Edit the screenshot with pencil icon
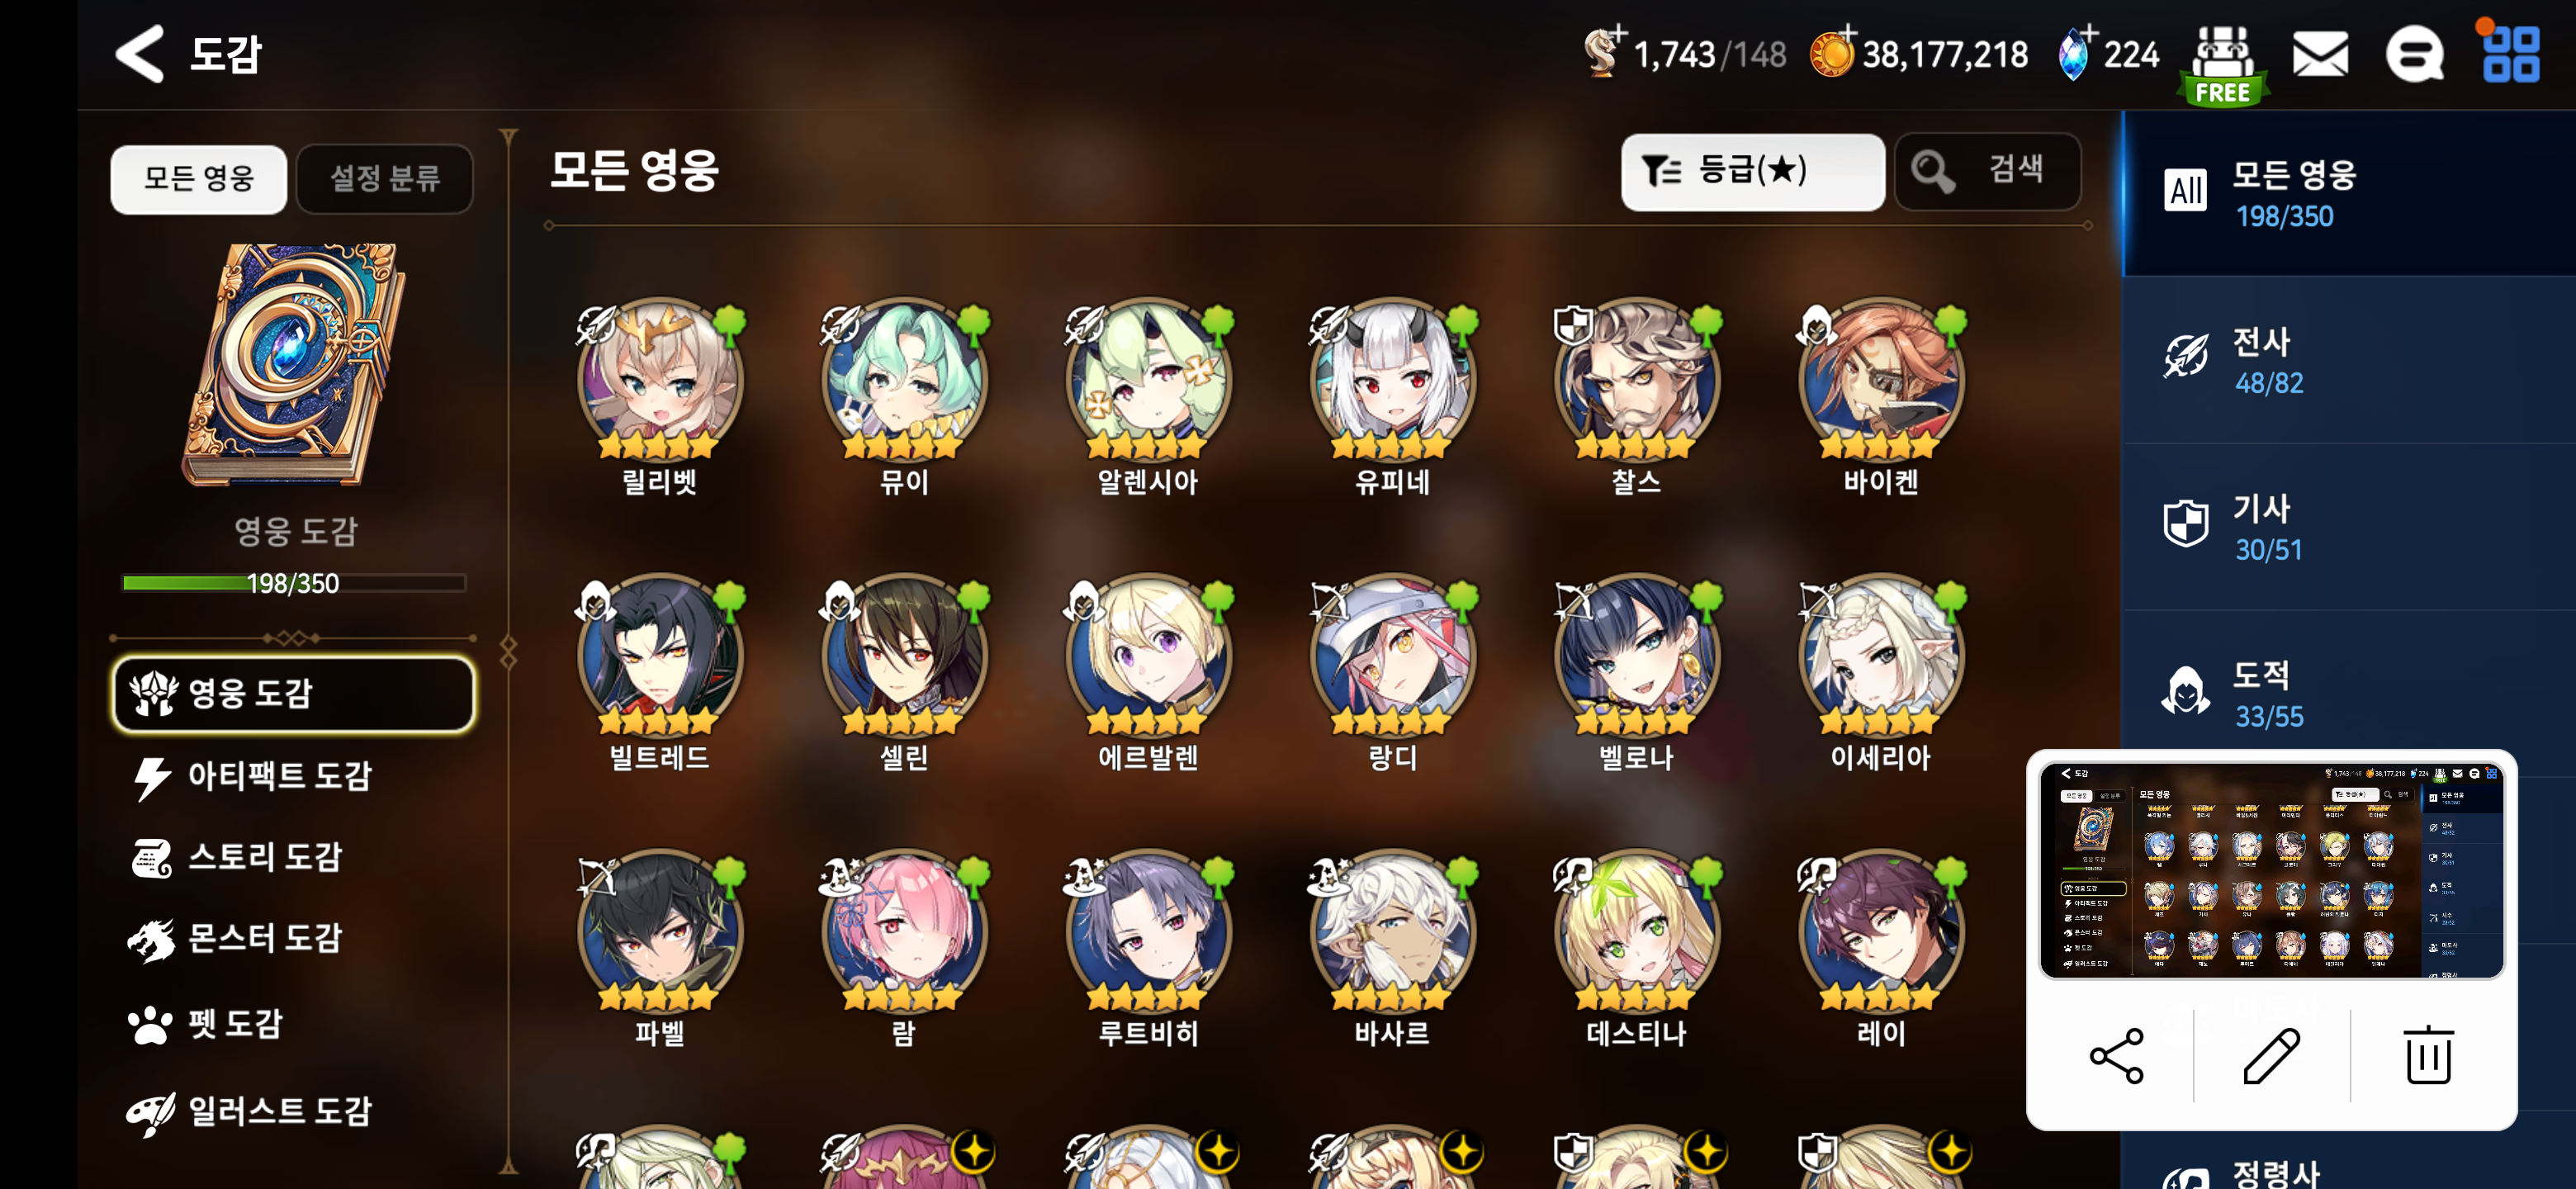Image resolution: width=2576 pixels, height=1189 pixels. coord(2271,1055)
